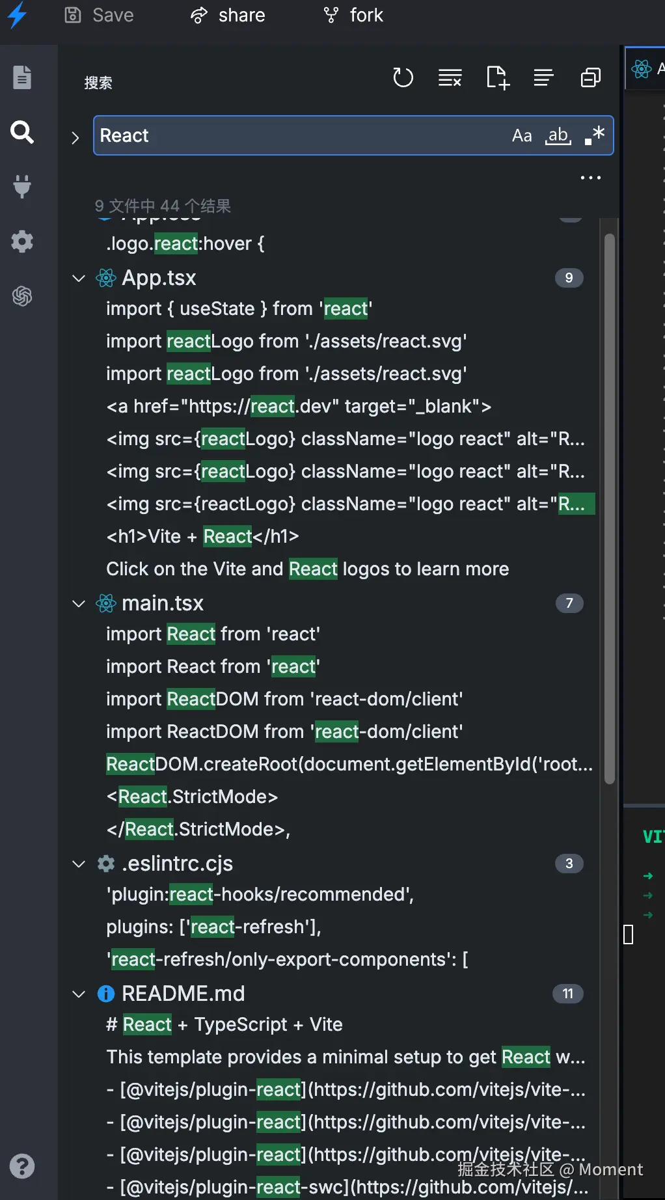Screen dimensions: 665x1200
Task: Collapse the .eslintrc.cjs results group
Action: (x=79, y=864)
